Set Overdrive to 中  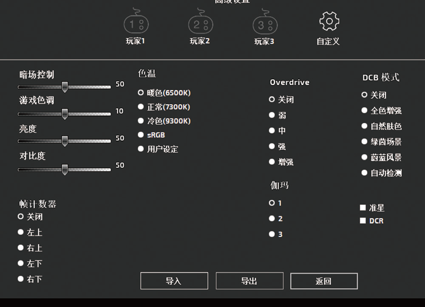[272, 131]
